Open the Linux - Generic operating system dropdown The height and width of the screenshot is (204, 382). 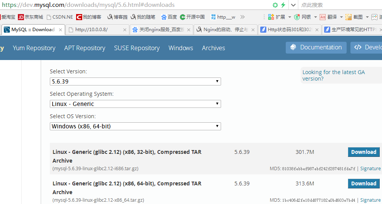pyautogui.click(x=135, y=104)
